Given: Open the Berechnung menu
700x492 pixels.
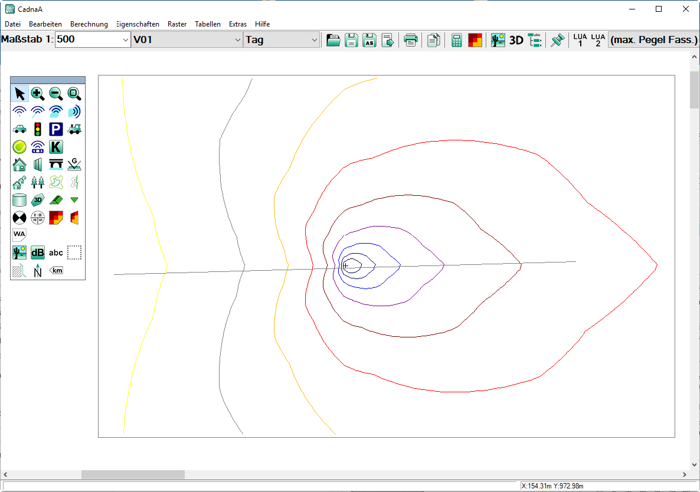Looking at the screenshot, I should tap(89, 24).
